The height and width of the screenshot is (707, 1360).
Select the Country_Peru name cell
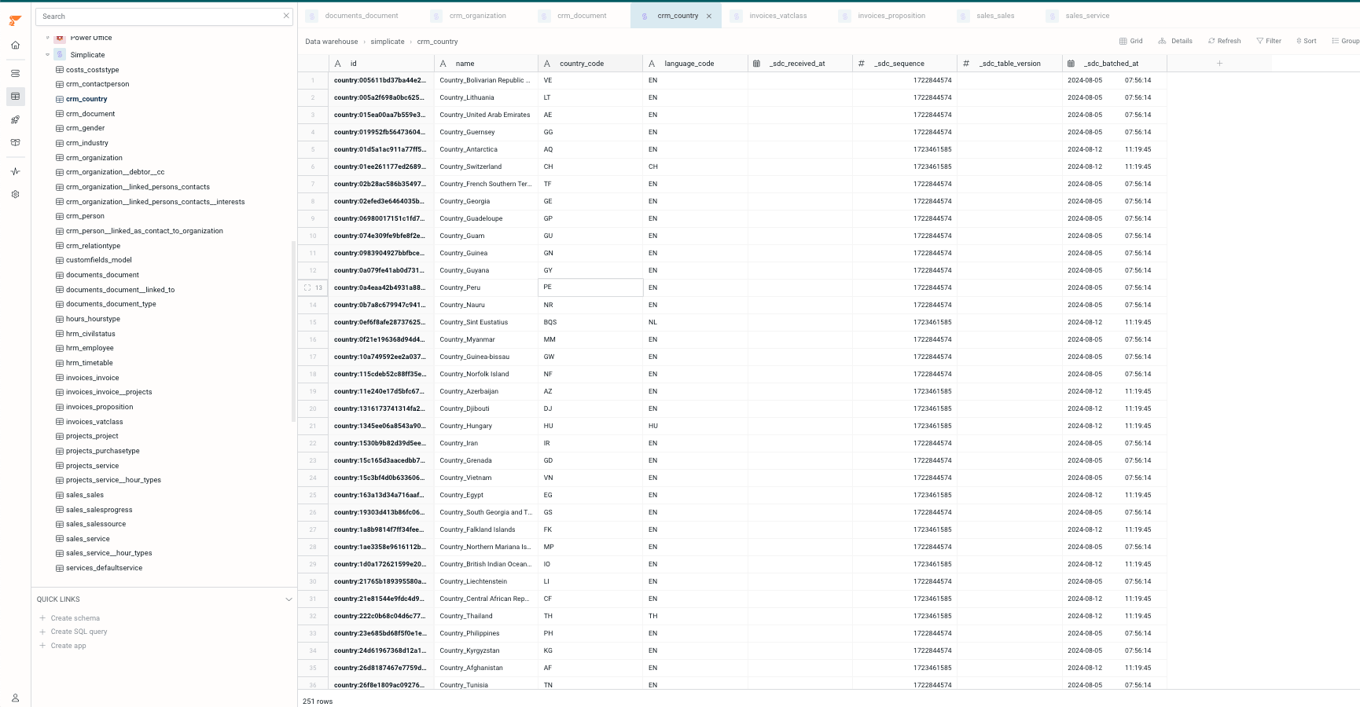485,288
